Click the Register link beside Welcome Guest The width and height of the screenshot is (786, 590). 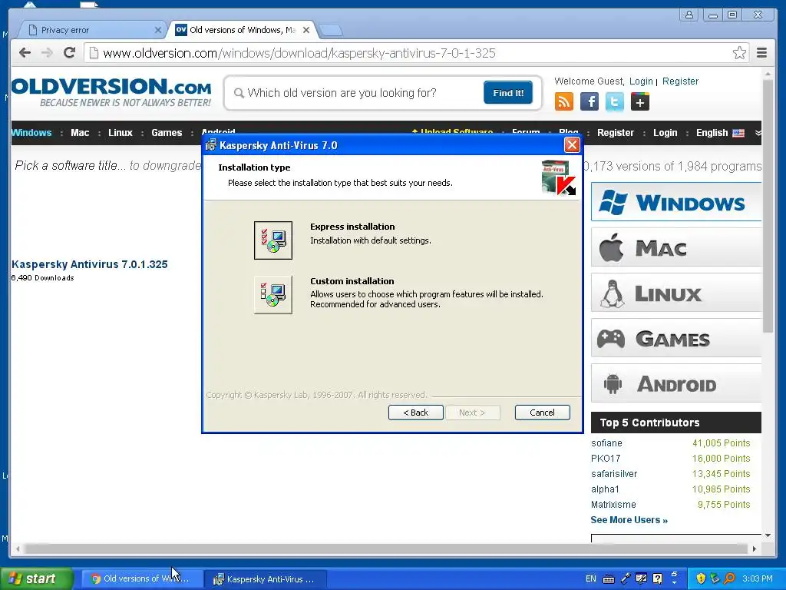680,81
